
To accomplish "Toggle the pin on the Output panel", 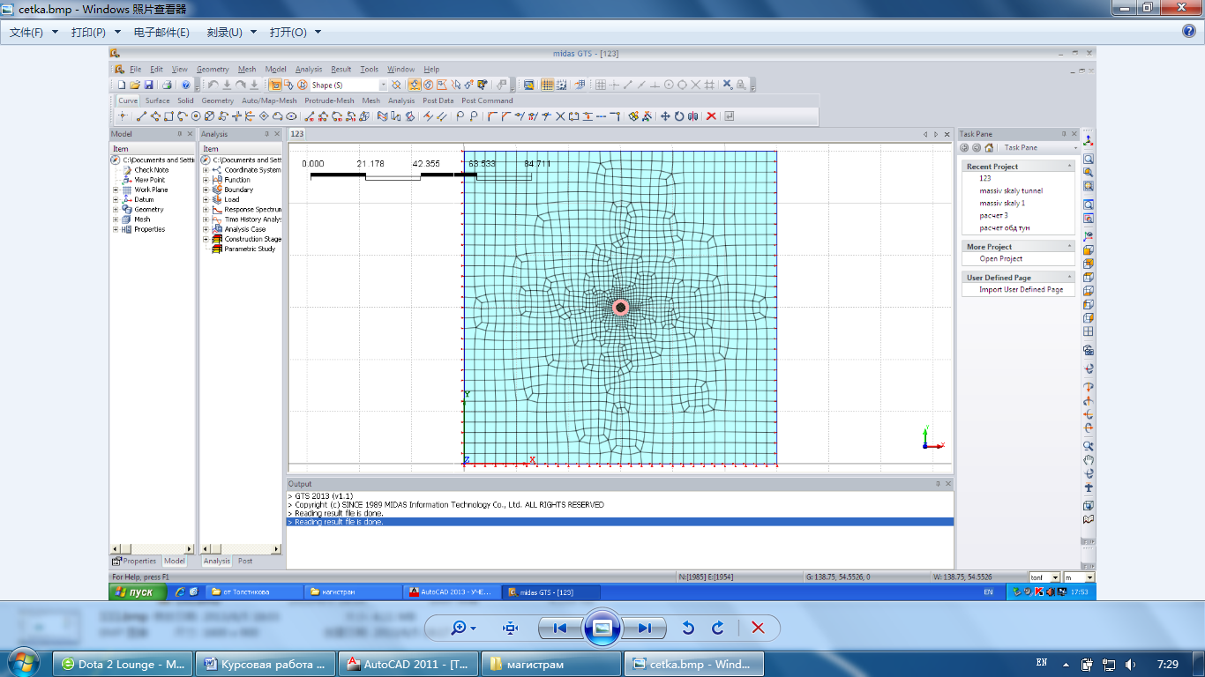I will [938, 484].
